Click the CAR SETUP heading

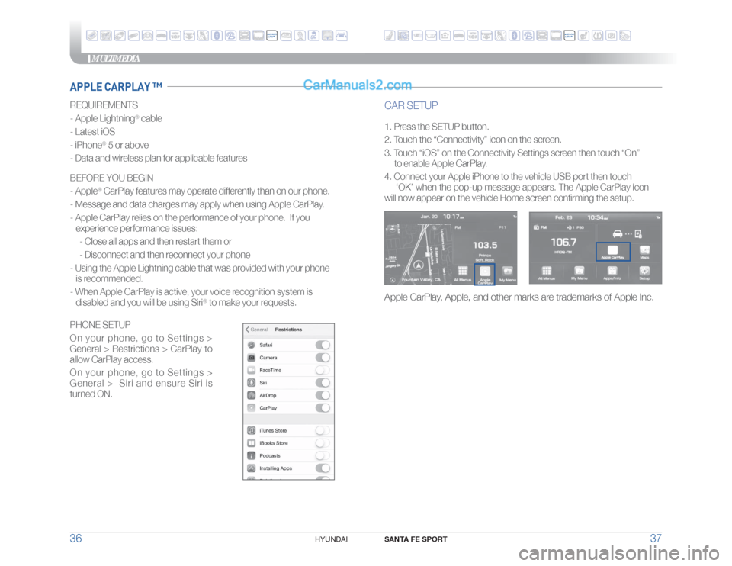click(411, 105)
